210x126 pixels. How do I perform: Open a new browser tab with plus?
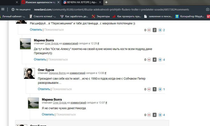pyautogui.click(x=106, y=2)
